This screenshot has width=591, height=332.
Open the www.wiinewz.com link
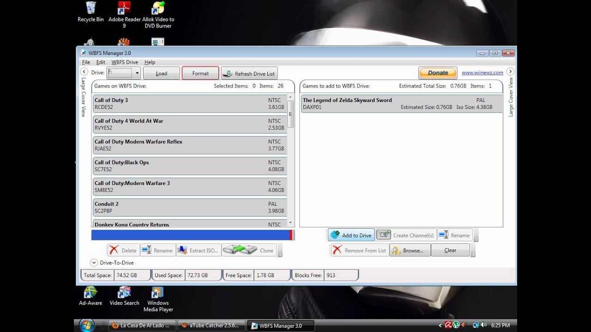coord(482,73)
